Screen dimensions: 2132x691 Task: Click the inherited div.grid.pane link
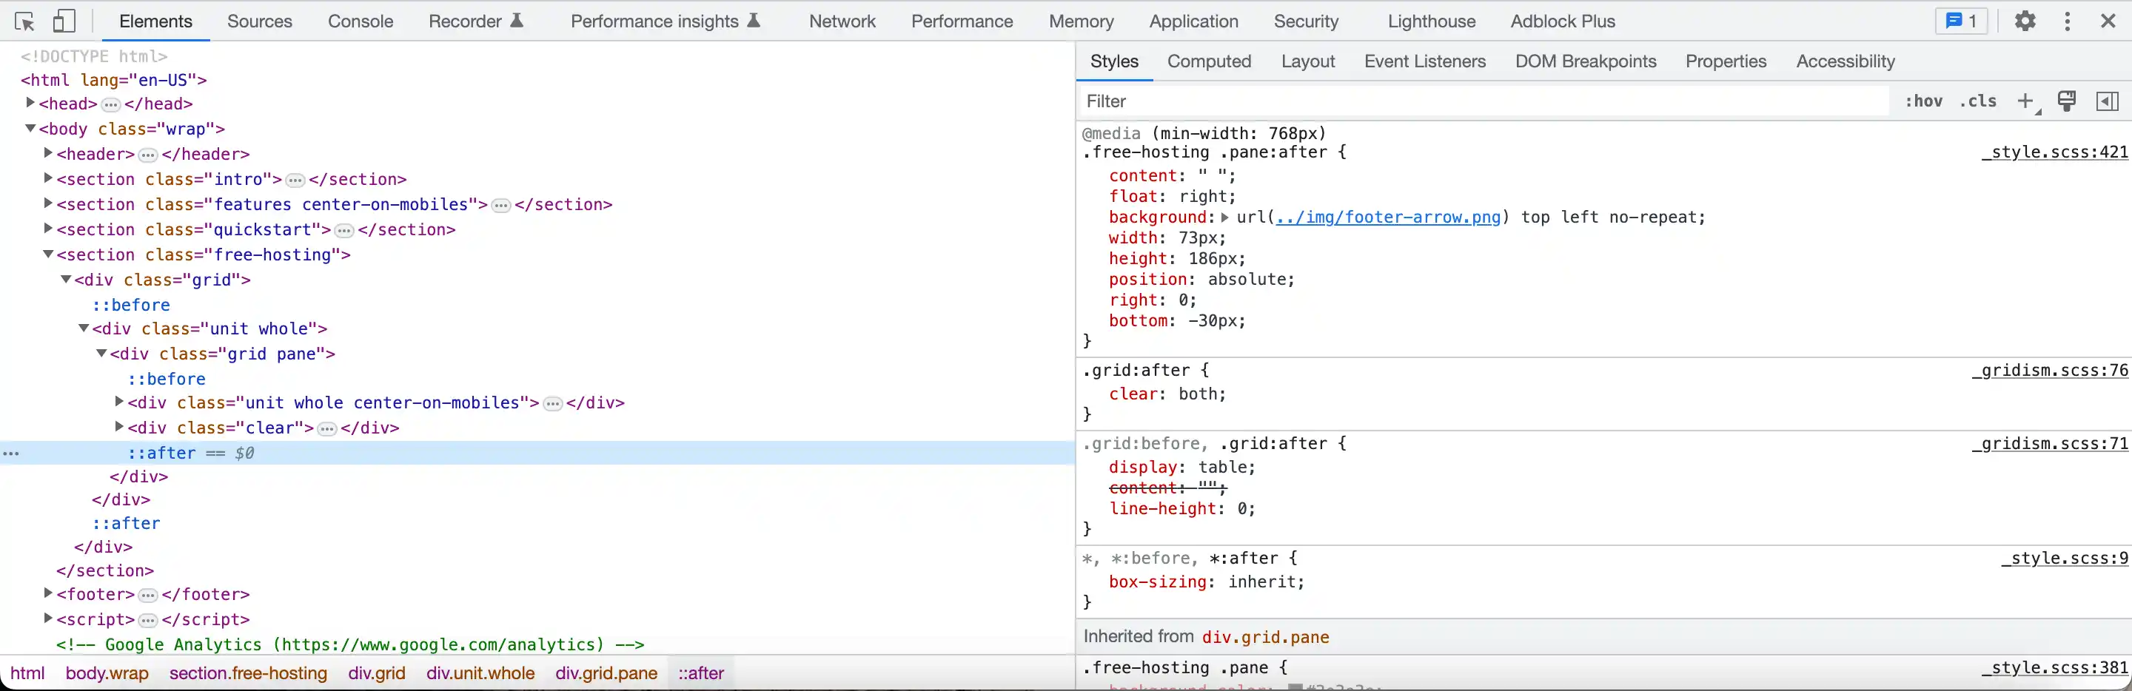pos(1265,637)
